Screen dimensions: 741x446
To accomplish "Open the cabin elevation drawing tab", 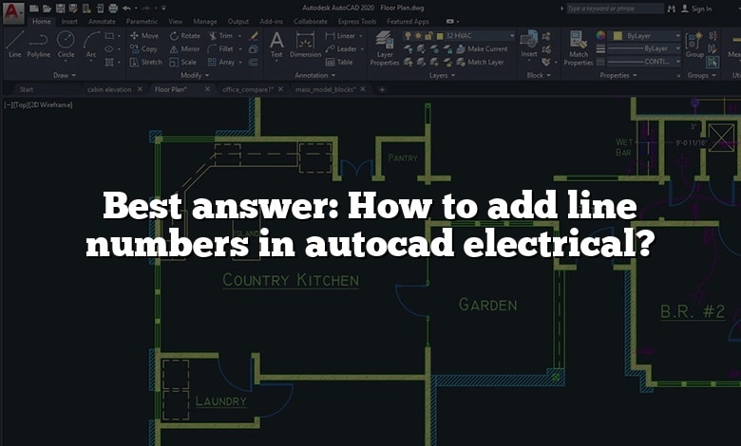I will click(x=109, y=89).
